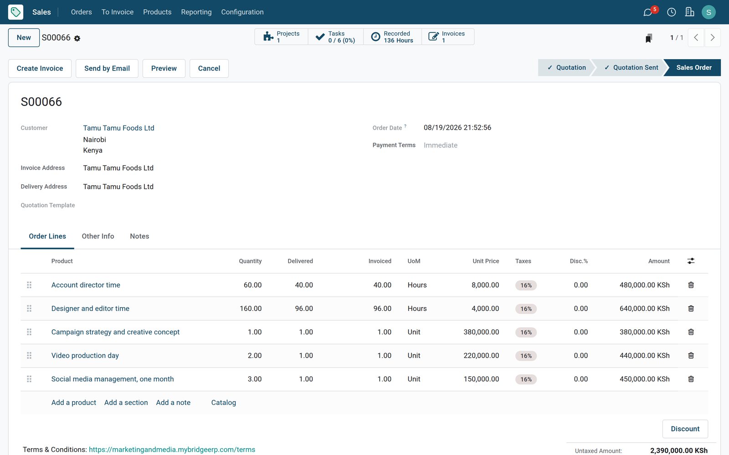Viewport: 729px width, 455px height.
Task: Click Create Invoice
Action: point(40,68)
